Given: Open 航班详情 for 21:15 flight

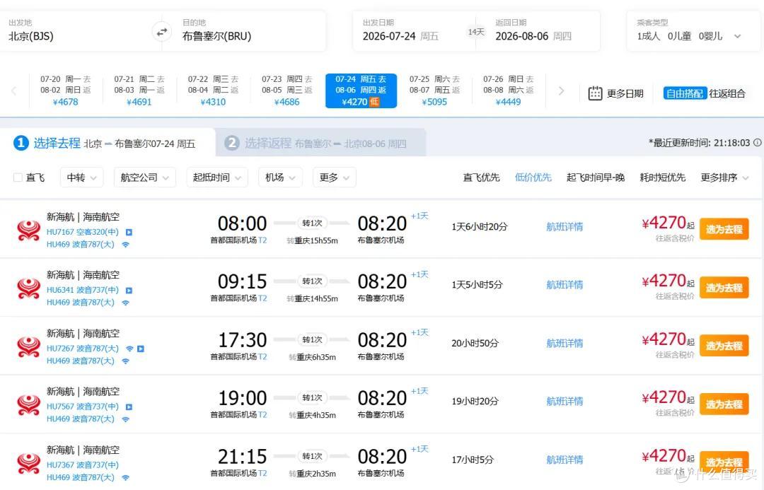Looking at the screenshot, I should click(x=565, y=460).
